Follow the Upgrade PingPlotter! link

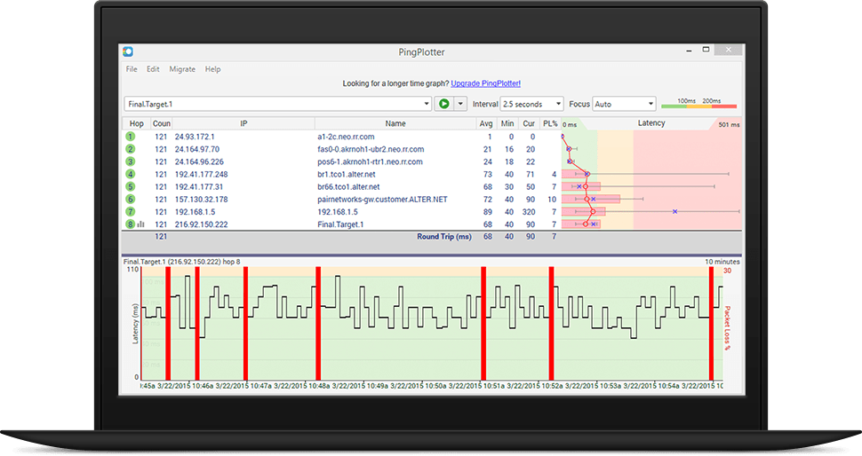click(x=485, y=83)
